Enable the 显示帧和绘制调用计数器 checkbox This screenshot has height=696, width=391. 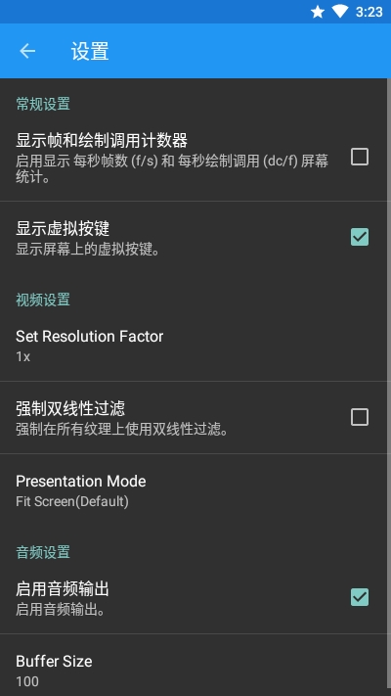360,157
